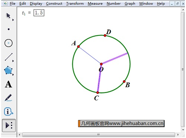Minimize the document window
Viewport: 186px width, 138px height.
(172, 4)
